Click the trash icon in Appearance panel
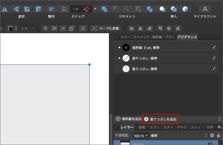Screen dimensions: 223x145 click(220, 119)
